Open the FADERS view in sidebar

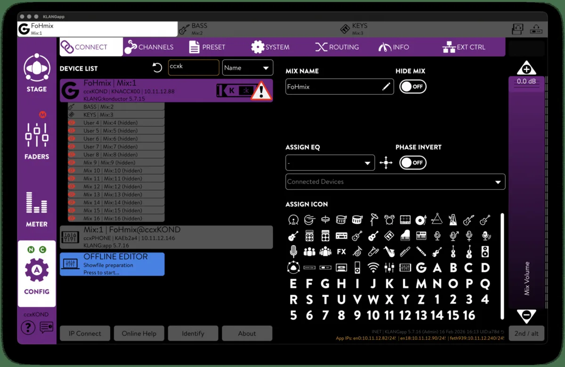[x=36, y=141]
